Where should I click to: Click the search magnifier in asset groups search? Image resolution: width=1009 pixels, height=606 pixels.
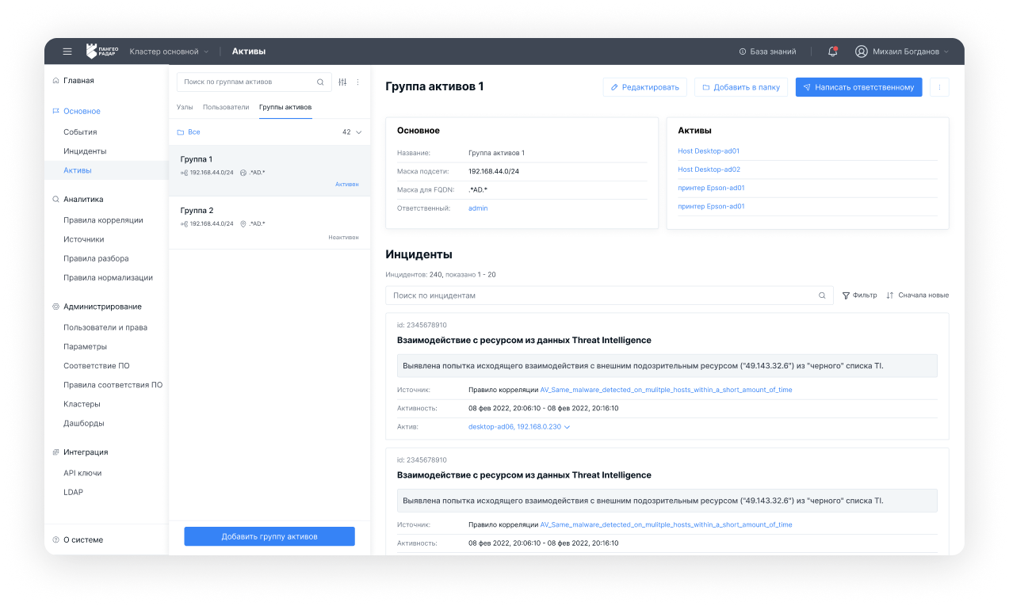pos(320,82)
